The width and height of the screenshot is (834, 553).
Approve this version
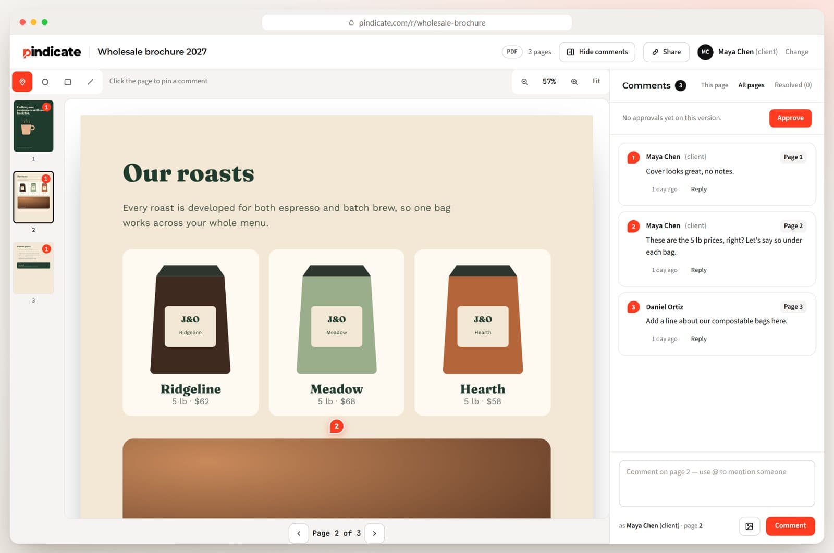(x=790, y=118)
